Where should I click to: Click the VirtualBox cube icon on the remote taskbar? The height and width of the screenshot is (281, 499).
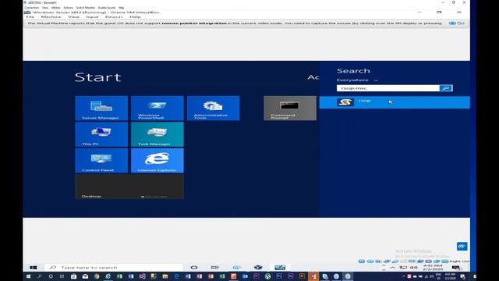[x=258, y=267]
